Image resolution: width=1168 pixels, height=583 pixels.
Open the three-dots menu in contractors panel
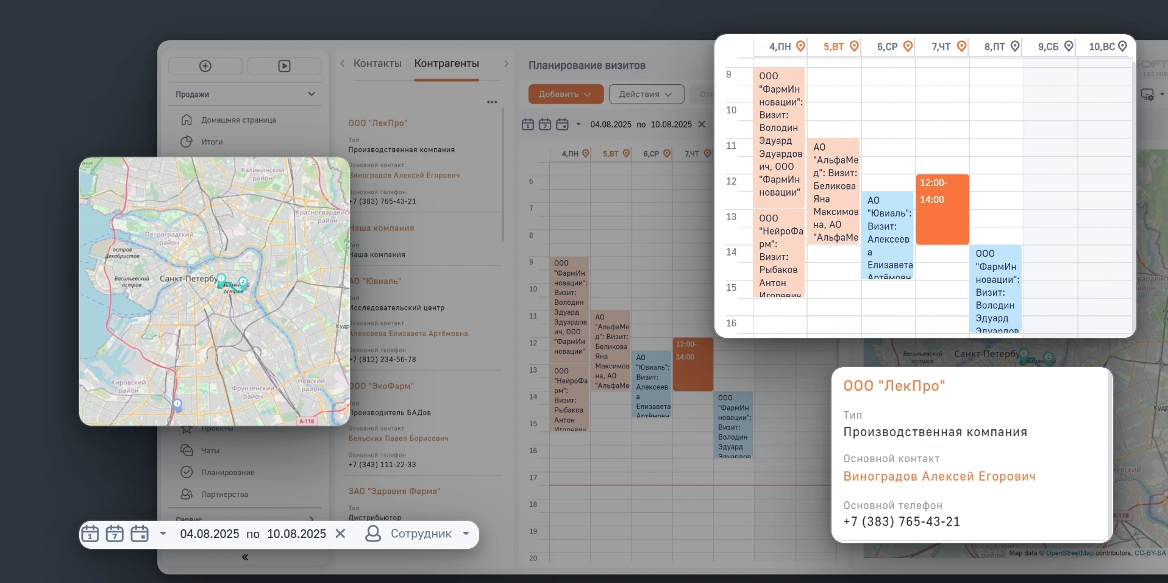(492, 102)
